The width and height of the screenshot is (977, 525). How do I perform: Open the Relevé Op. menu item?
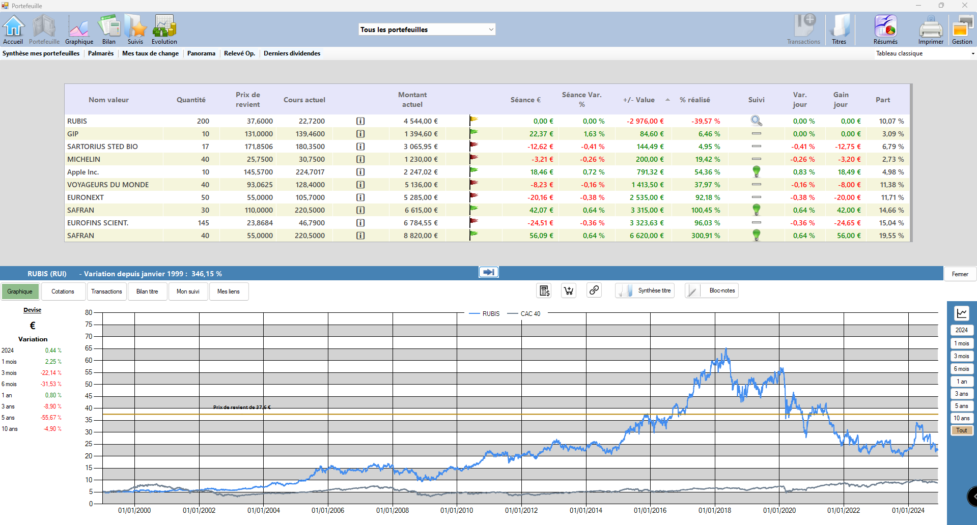[x=239, y=53]
